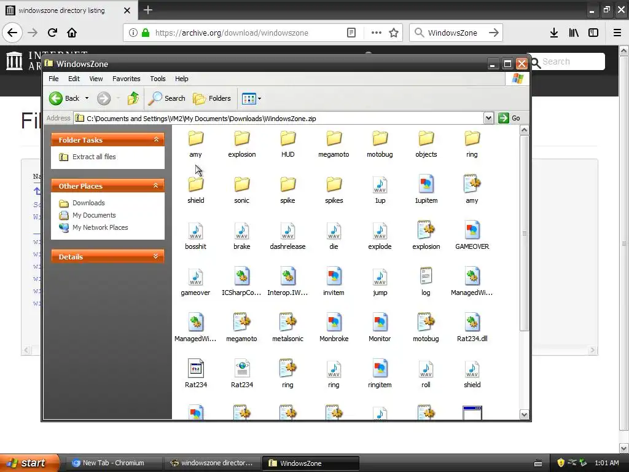
Task: Click the Start button
Action: (x=29, y=463)
